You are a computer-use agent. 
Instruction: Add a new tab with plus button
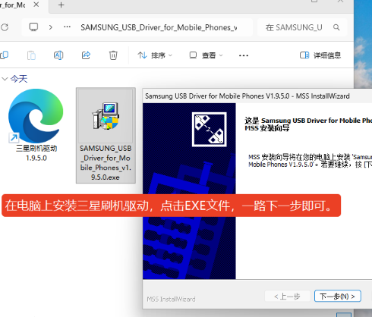click(x=61, y=5)
